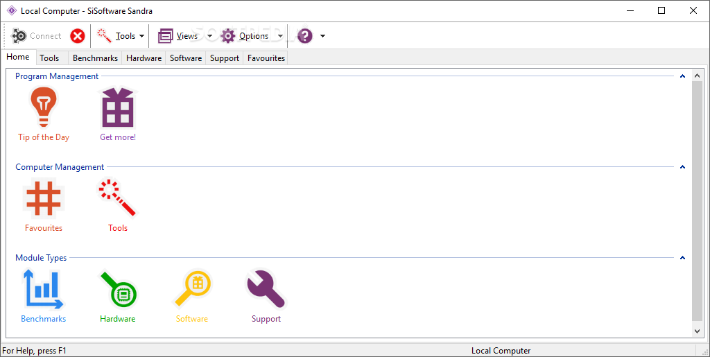This screenshot has width=710, height=357.
Task: Click the Tip of the Day label
Action: click(44, 137)
